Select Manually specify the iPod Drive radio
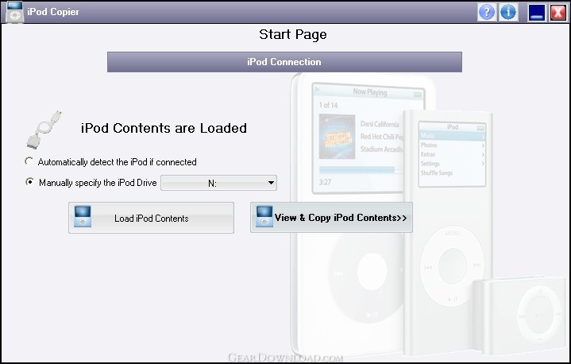 [x=29, y=181]
